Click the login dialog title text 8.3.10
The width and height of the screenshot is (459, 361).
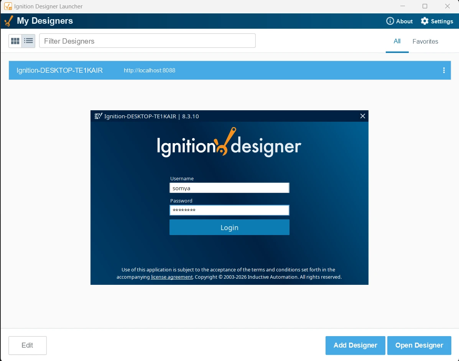point(190,116)
